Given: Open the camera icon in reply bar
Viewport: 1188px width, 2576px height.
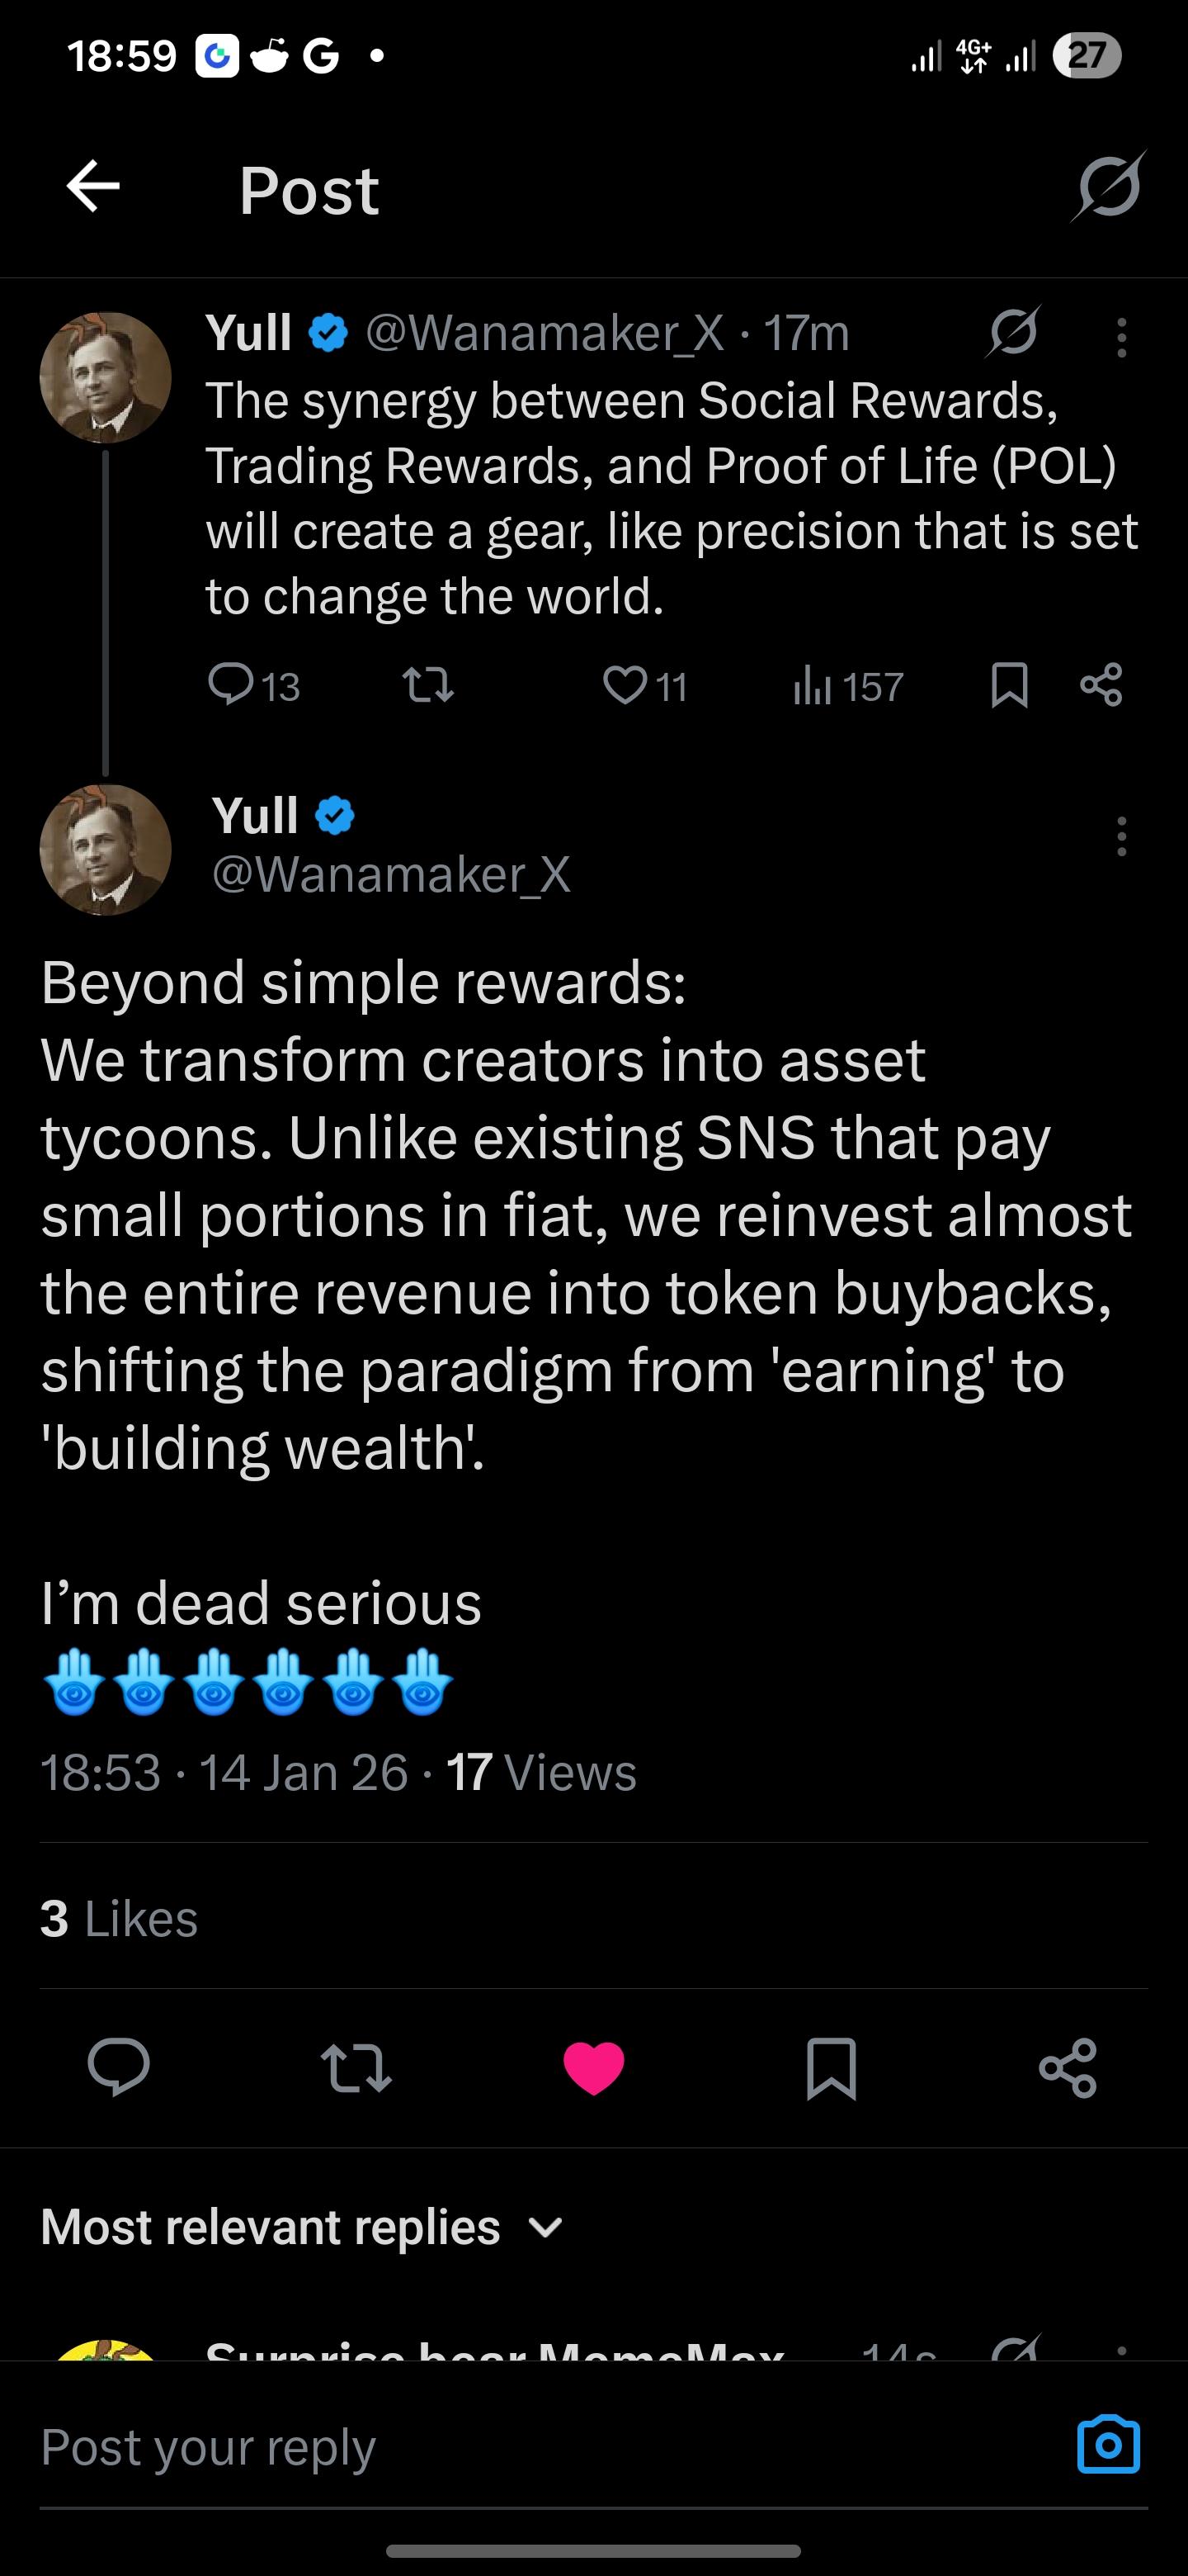Looking at the screenshot, I should click(x=1108, y=2445).
